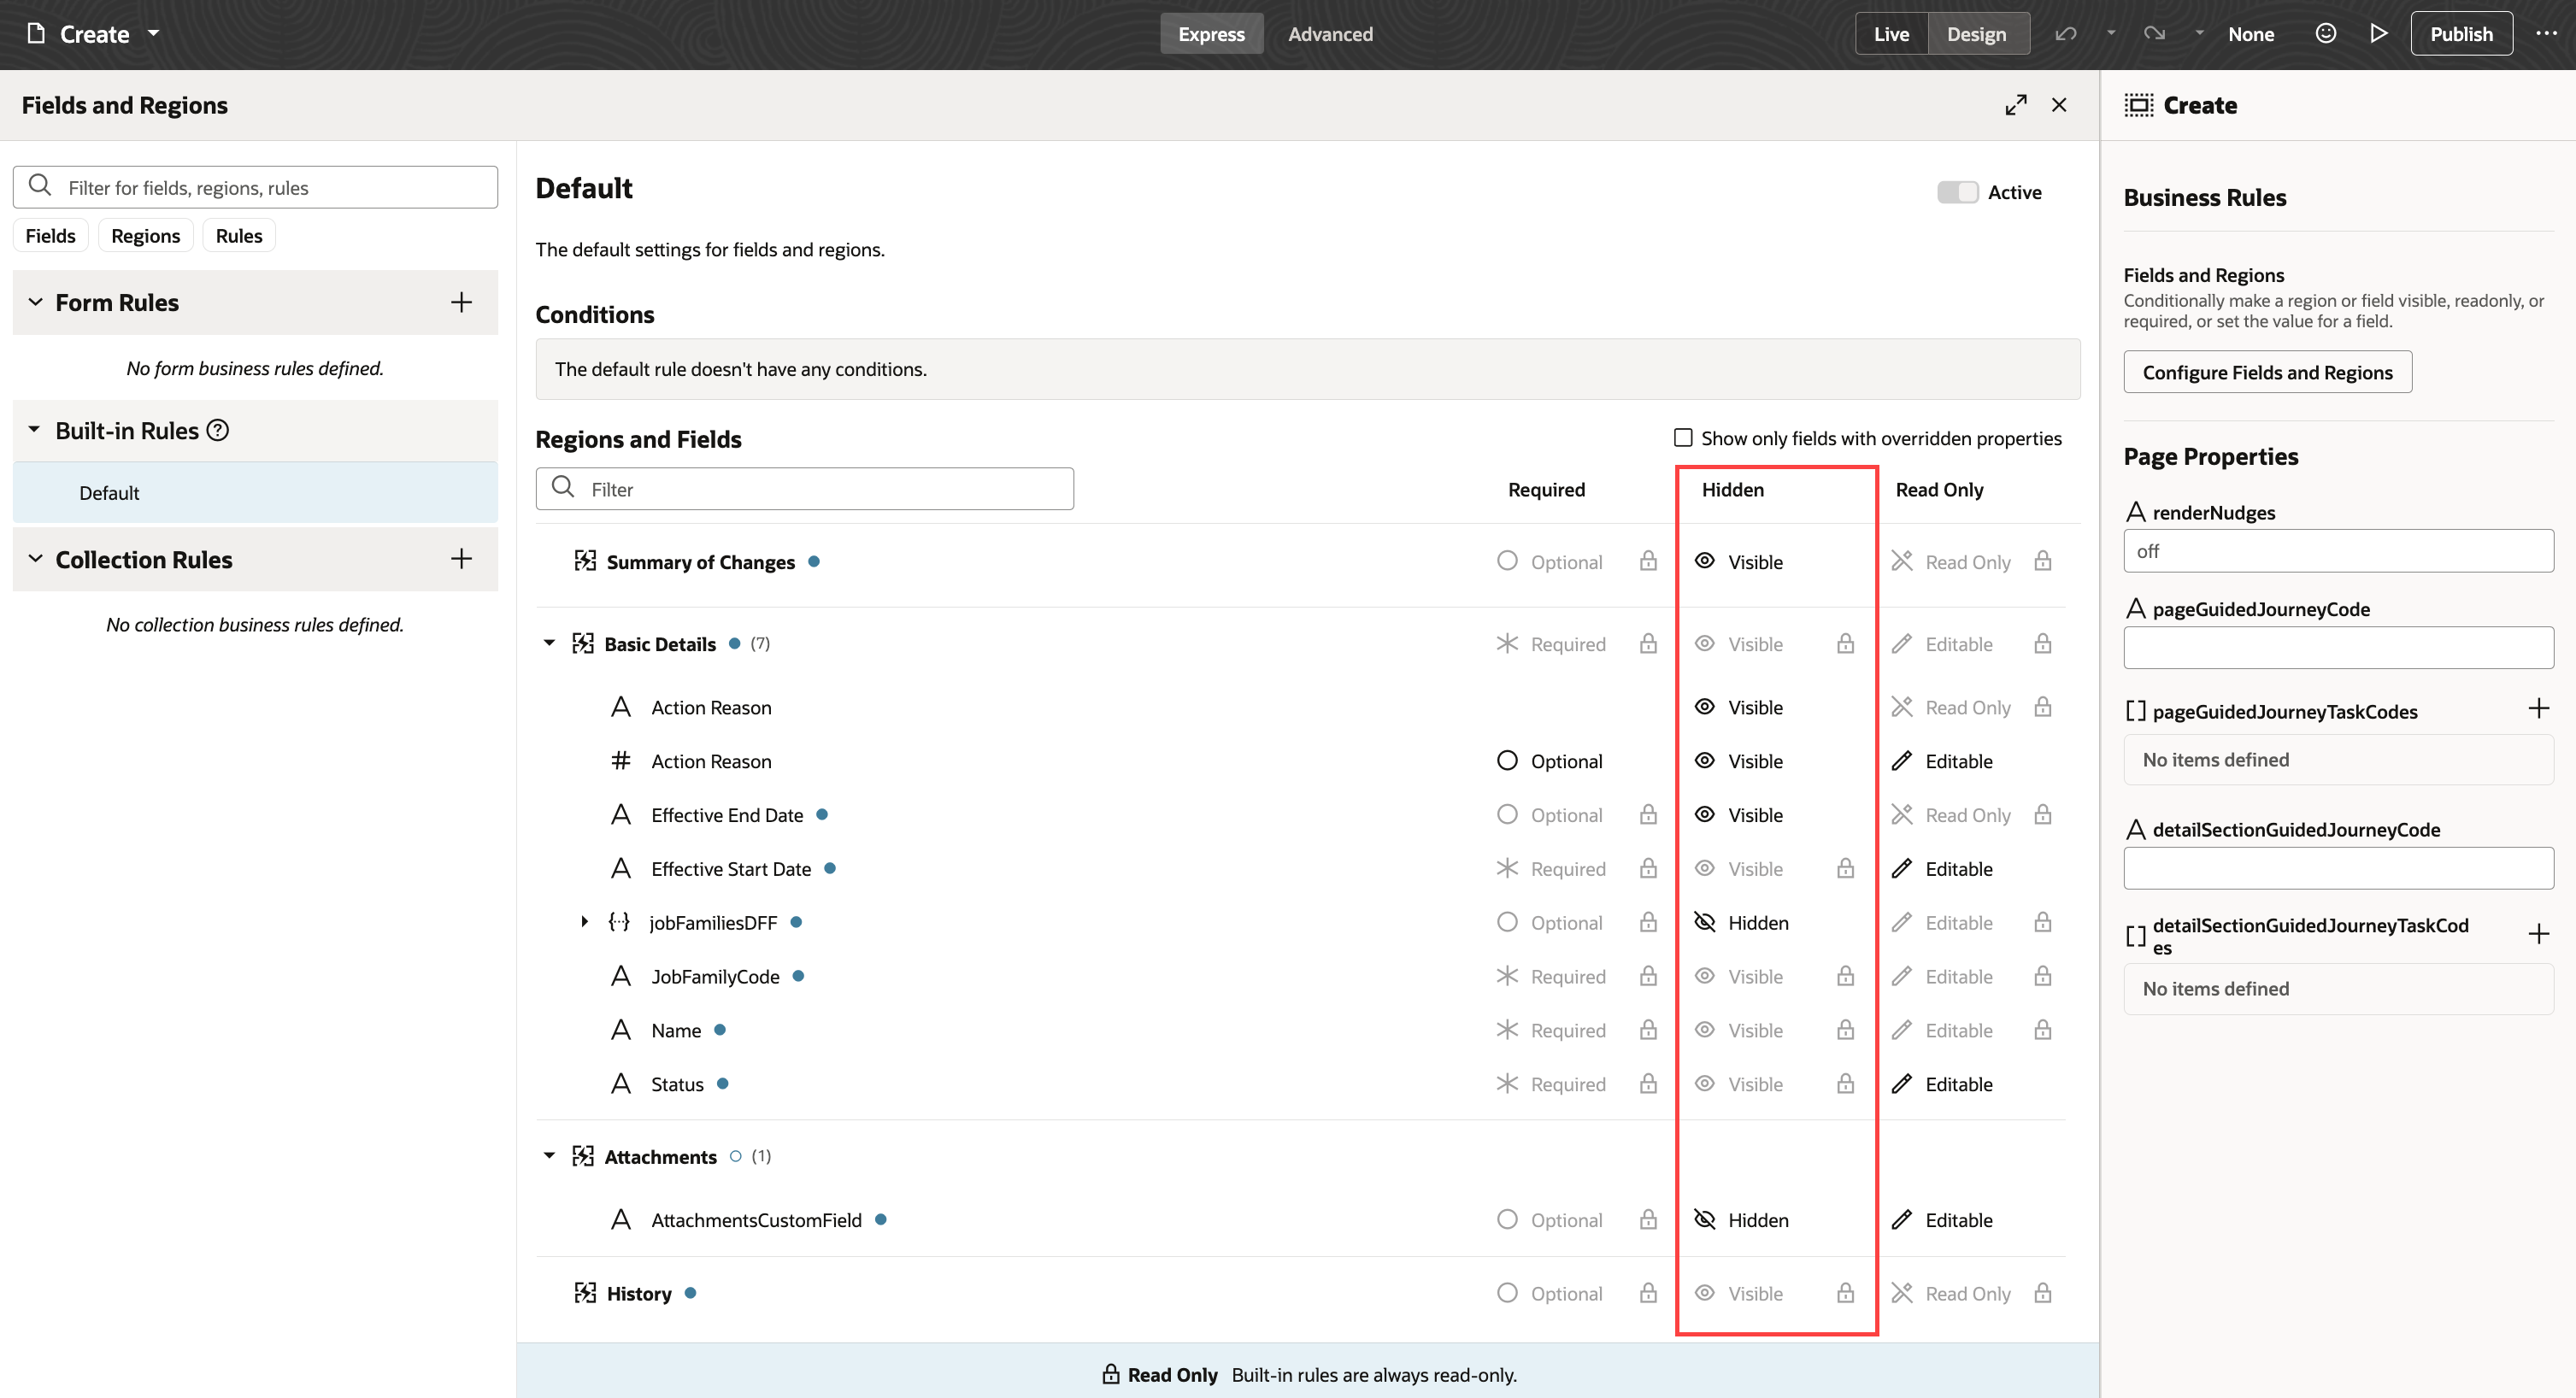Filter list by Regions
This screenshot has width=2576, height=1398.
[x=146, y=236]
